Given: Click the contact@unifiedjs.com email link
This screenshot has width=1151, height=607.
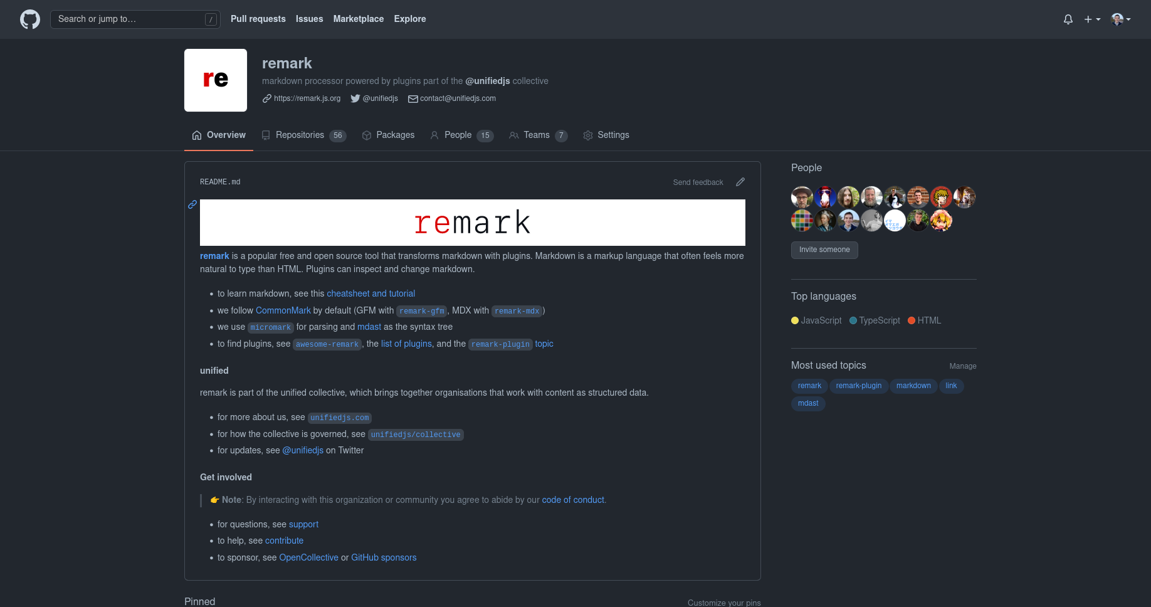Looking at the screenshot, I should tap(458, 98).
